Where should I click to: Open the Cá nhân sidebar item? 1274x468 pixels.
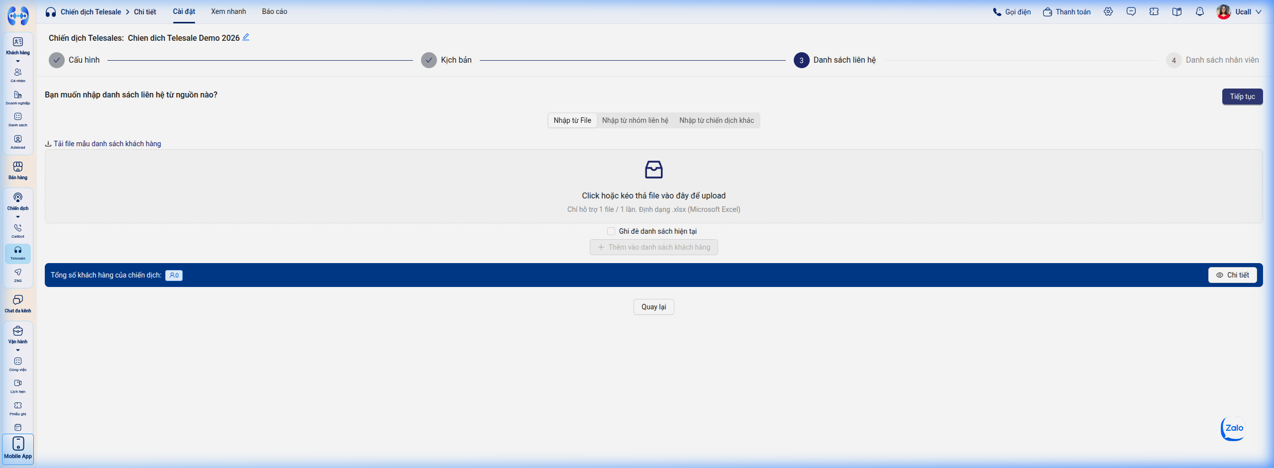(18, 75)
